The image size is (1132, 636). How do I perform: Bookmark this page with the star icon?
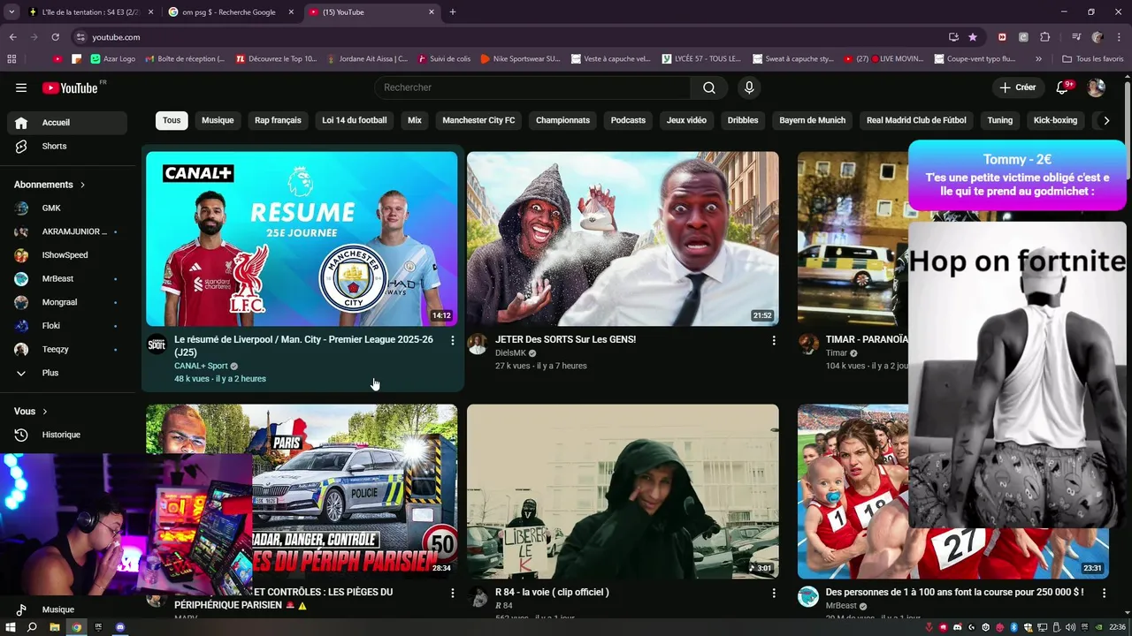973,37
